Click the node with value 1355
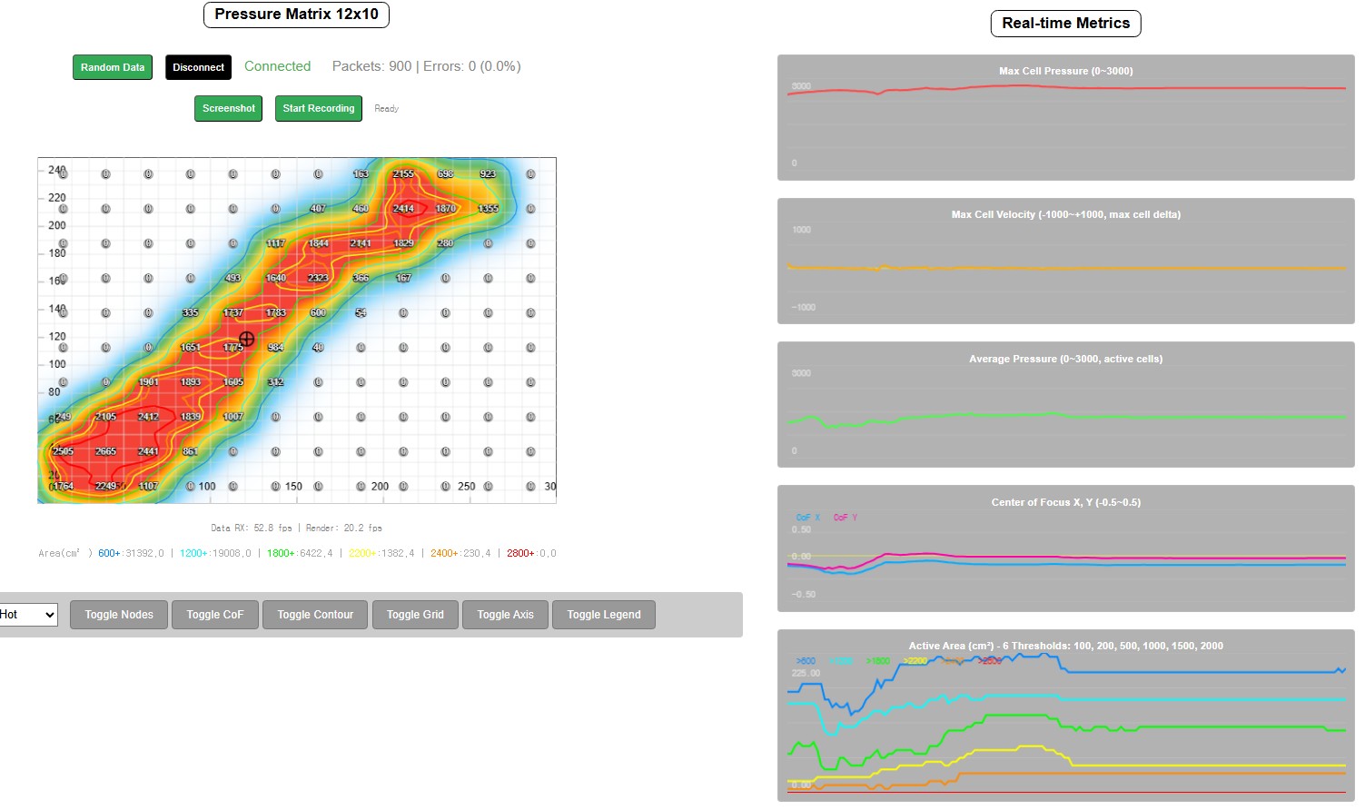This screenshot has height=810, width=1365. [x=488, y=209]
